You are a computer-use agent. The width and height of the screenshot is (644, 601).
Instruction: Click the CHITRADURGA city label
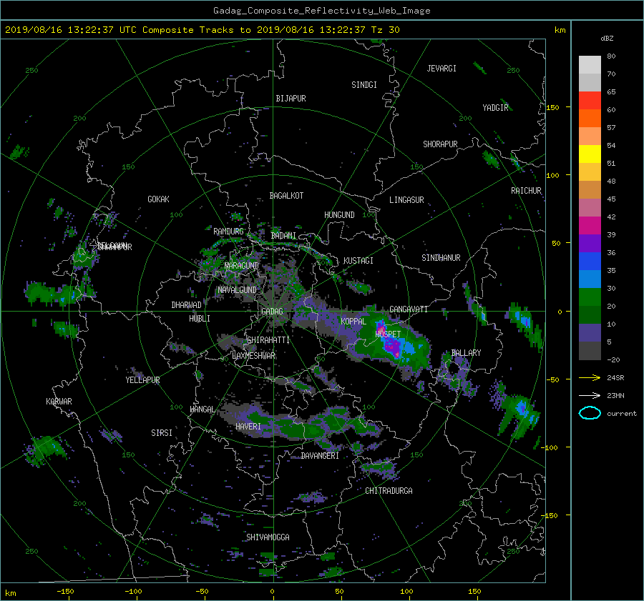click(x=389, y=491)
